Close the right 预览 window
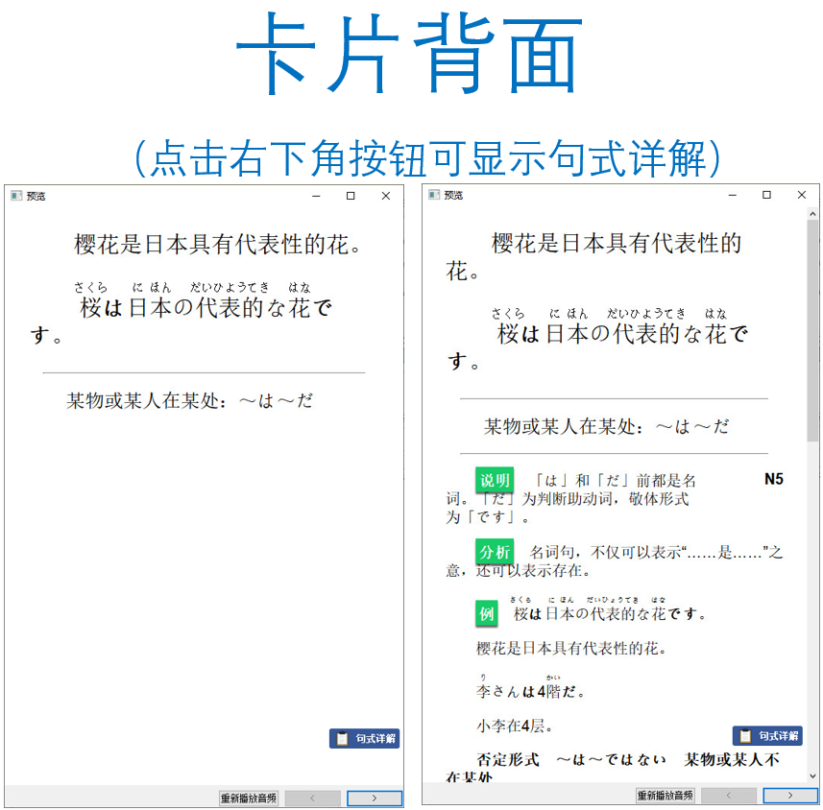The image size is (823, 810). click(802, 195)
